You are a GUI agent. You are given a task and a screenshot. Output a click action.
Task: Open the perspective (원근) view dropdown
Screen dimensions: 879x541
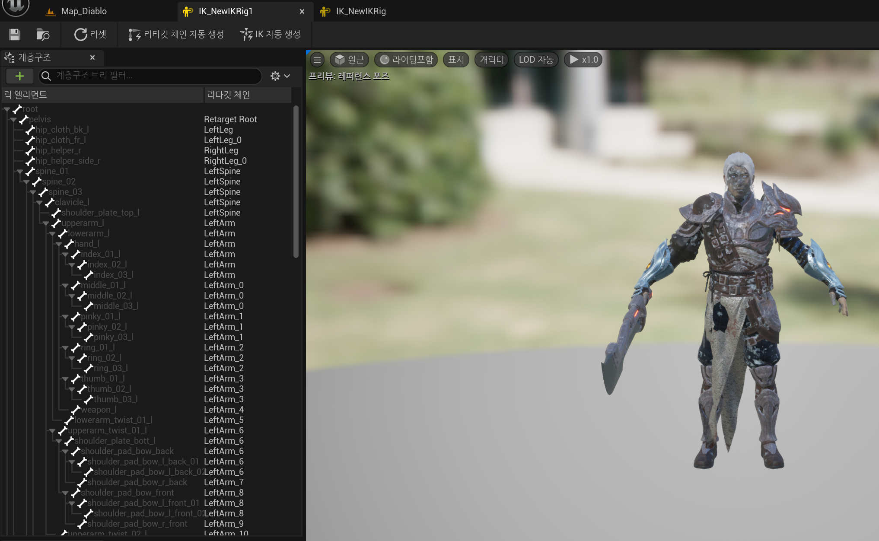coord(350,60)
